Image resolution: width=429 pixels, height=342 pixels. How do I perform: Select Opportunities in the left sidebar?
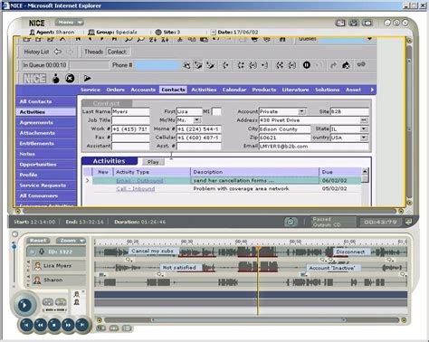46,165
